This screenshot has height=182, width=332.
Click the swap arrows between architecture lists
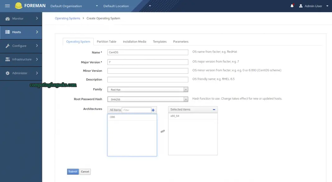point(163,131)
